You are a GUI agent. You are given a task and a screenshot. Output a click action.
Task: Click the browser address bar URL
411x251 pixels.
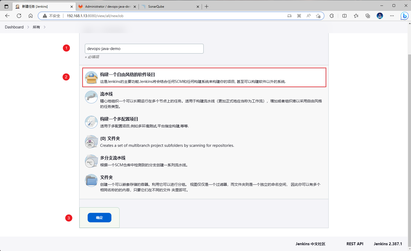(x=95, y=16)
